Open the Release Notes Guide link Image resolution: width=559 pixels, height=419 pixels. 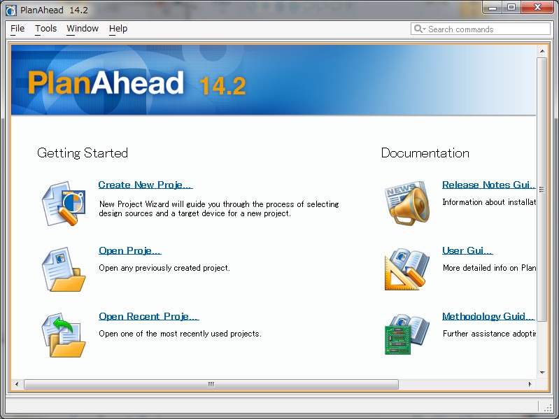point(488,185)
